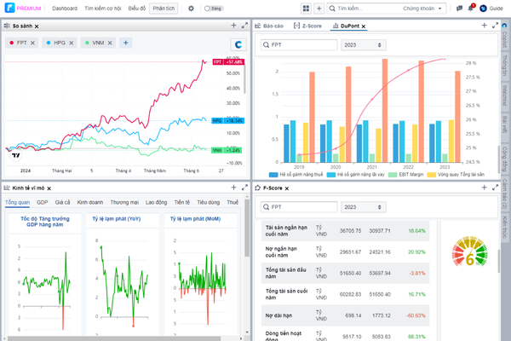511x341 pixels.
Task: Click the global Tìm kiếm search field
Action: click(365, 9)
